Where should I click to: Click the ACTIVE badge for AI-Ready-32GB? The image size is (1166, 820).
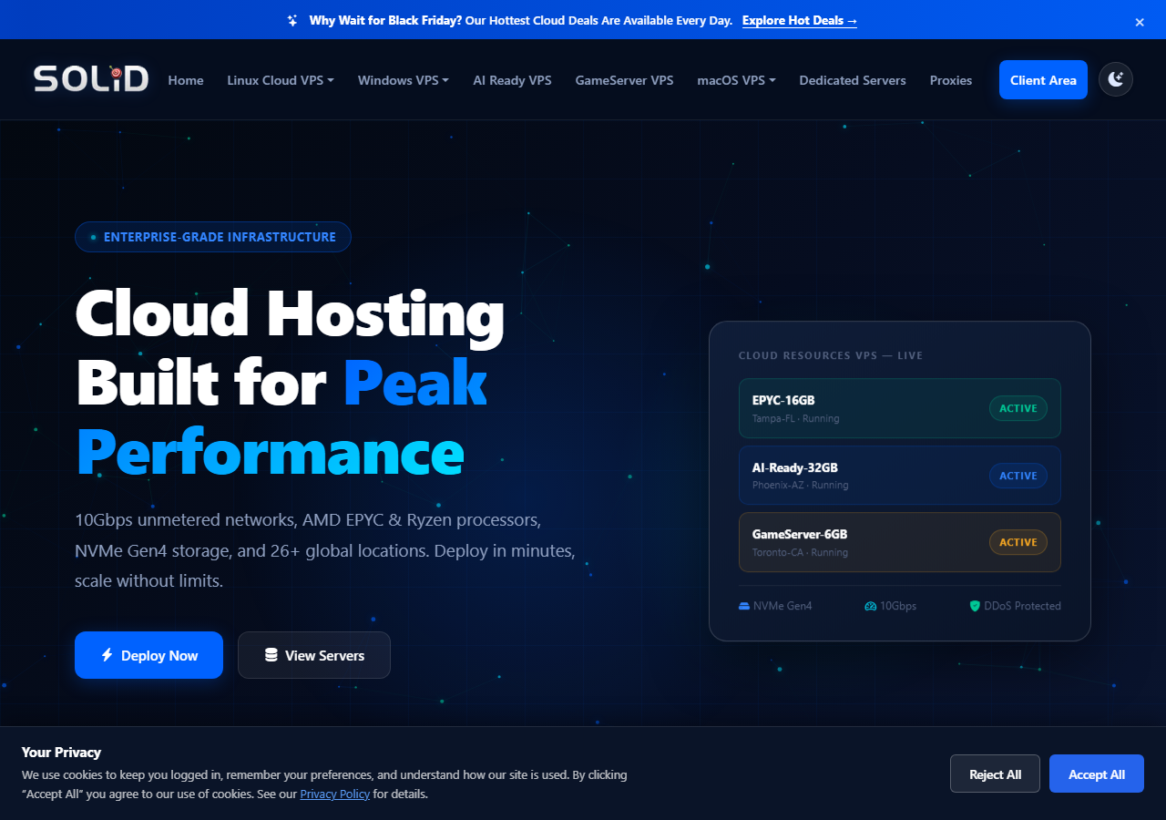tap(1018, 476)
